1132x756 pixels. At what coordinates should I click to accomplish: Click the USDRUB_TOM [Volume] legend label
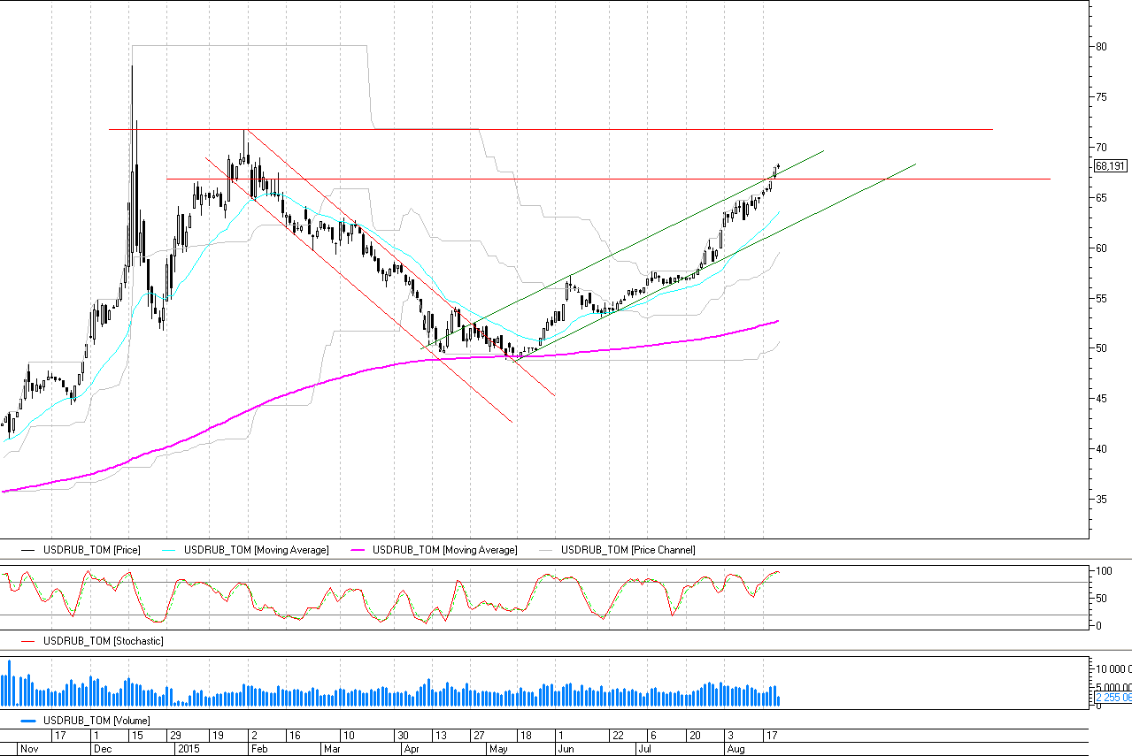(x=97, y=721)
